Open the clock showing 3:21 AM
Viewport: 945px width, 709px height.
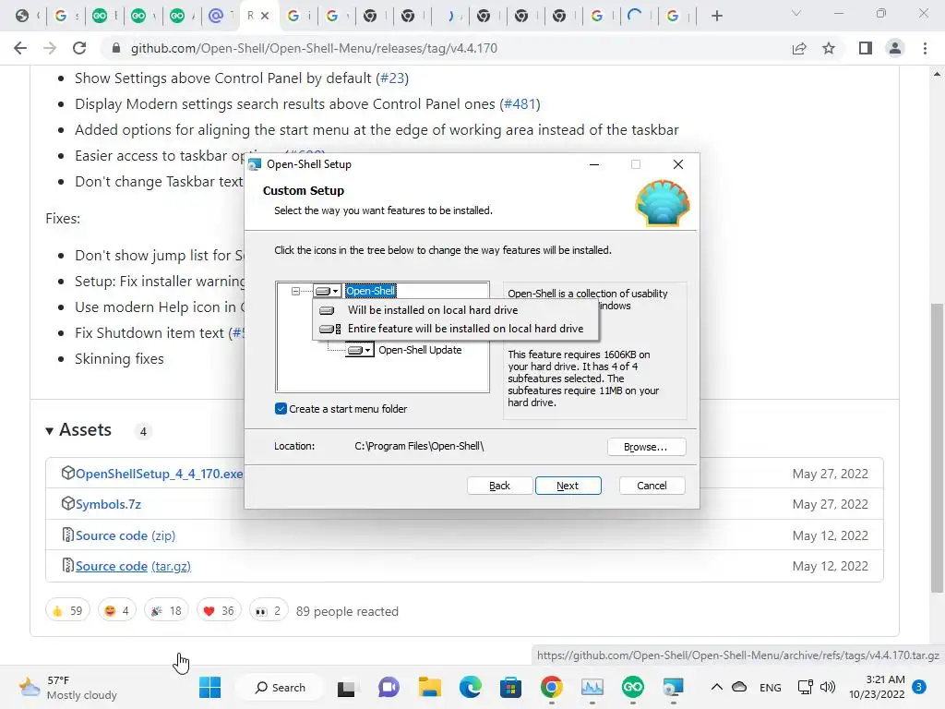point(877,687)
